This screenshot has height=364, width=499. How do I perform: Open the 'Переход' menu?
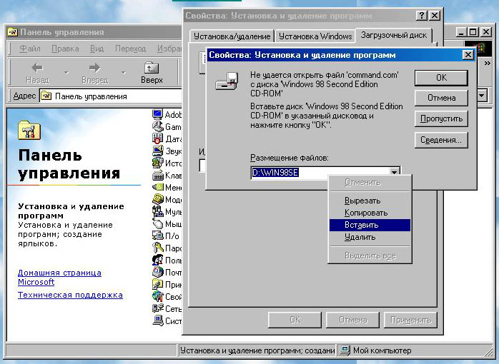tap(131, 49)
